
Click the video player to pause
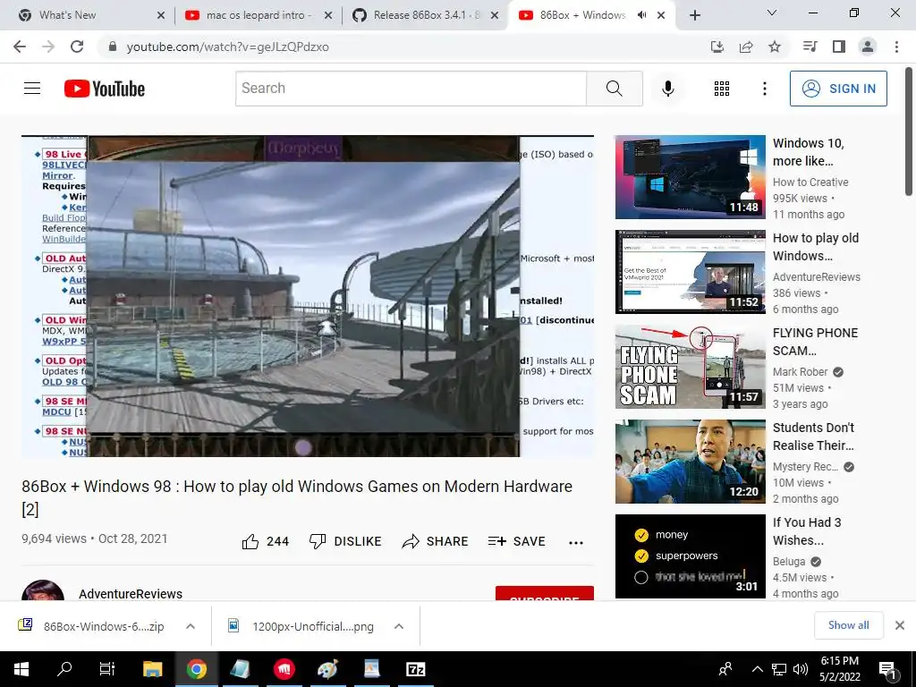308,296
